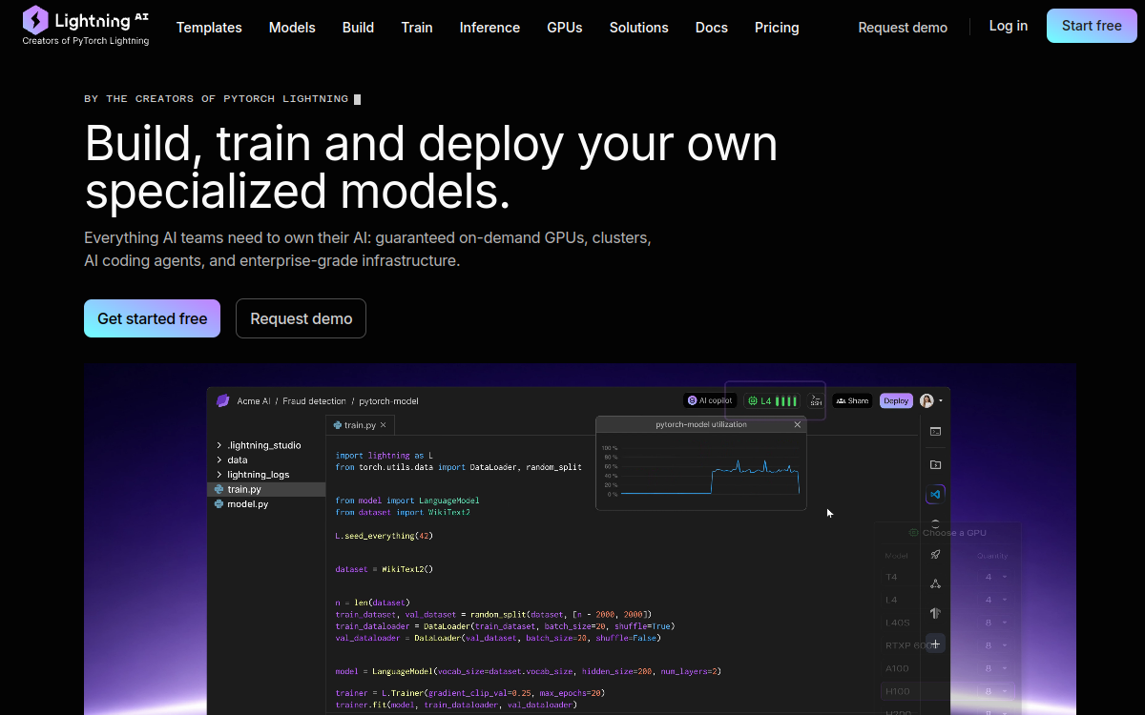Image resolution: width=1145 pixels, height=715 pixels.
Task: Open the Build menu item
Action: pos(358,28)
